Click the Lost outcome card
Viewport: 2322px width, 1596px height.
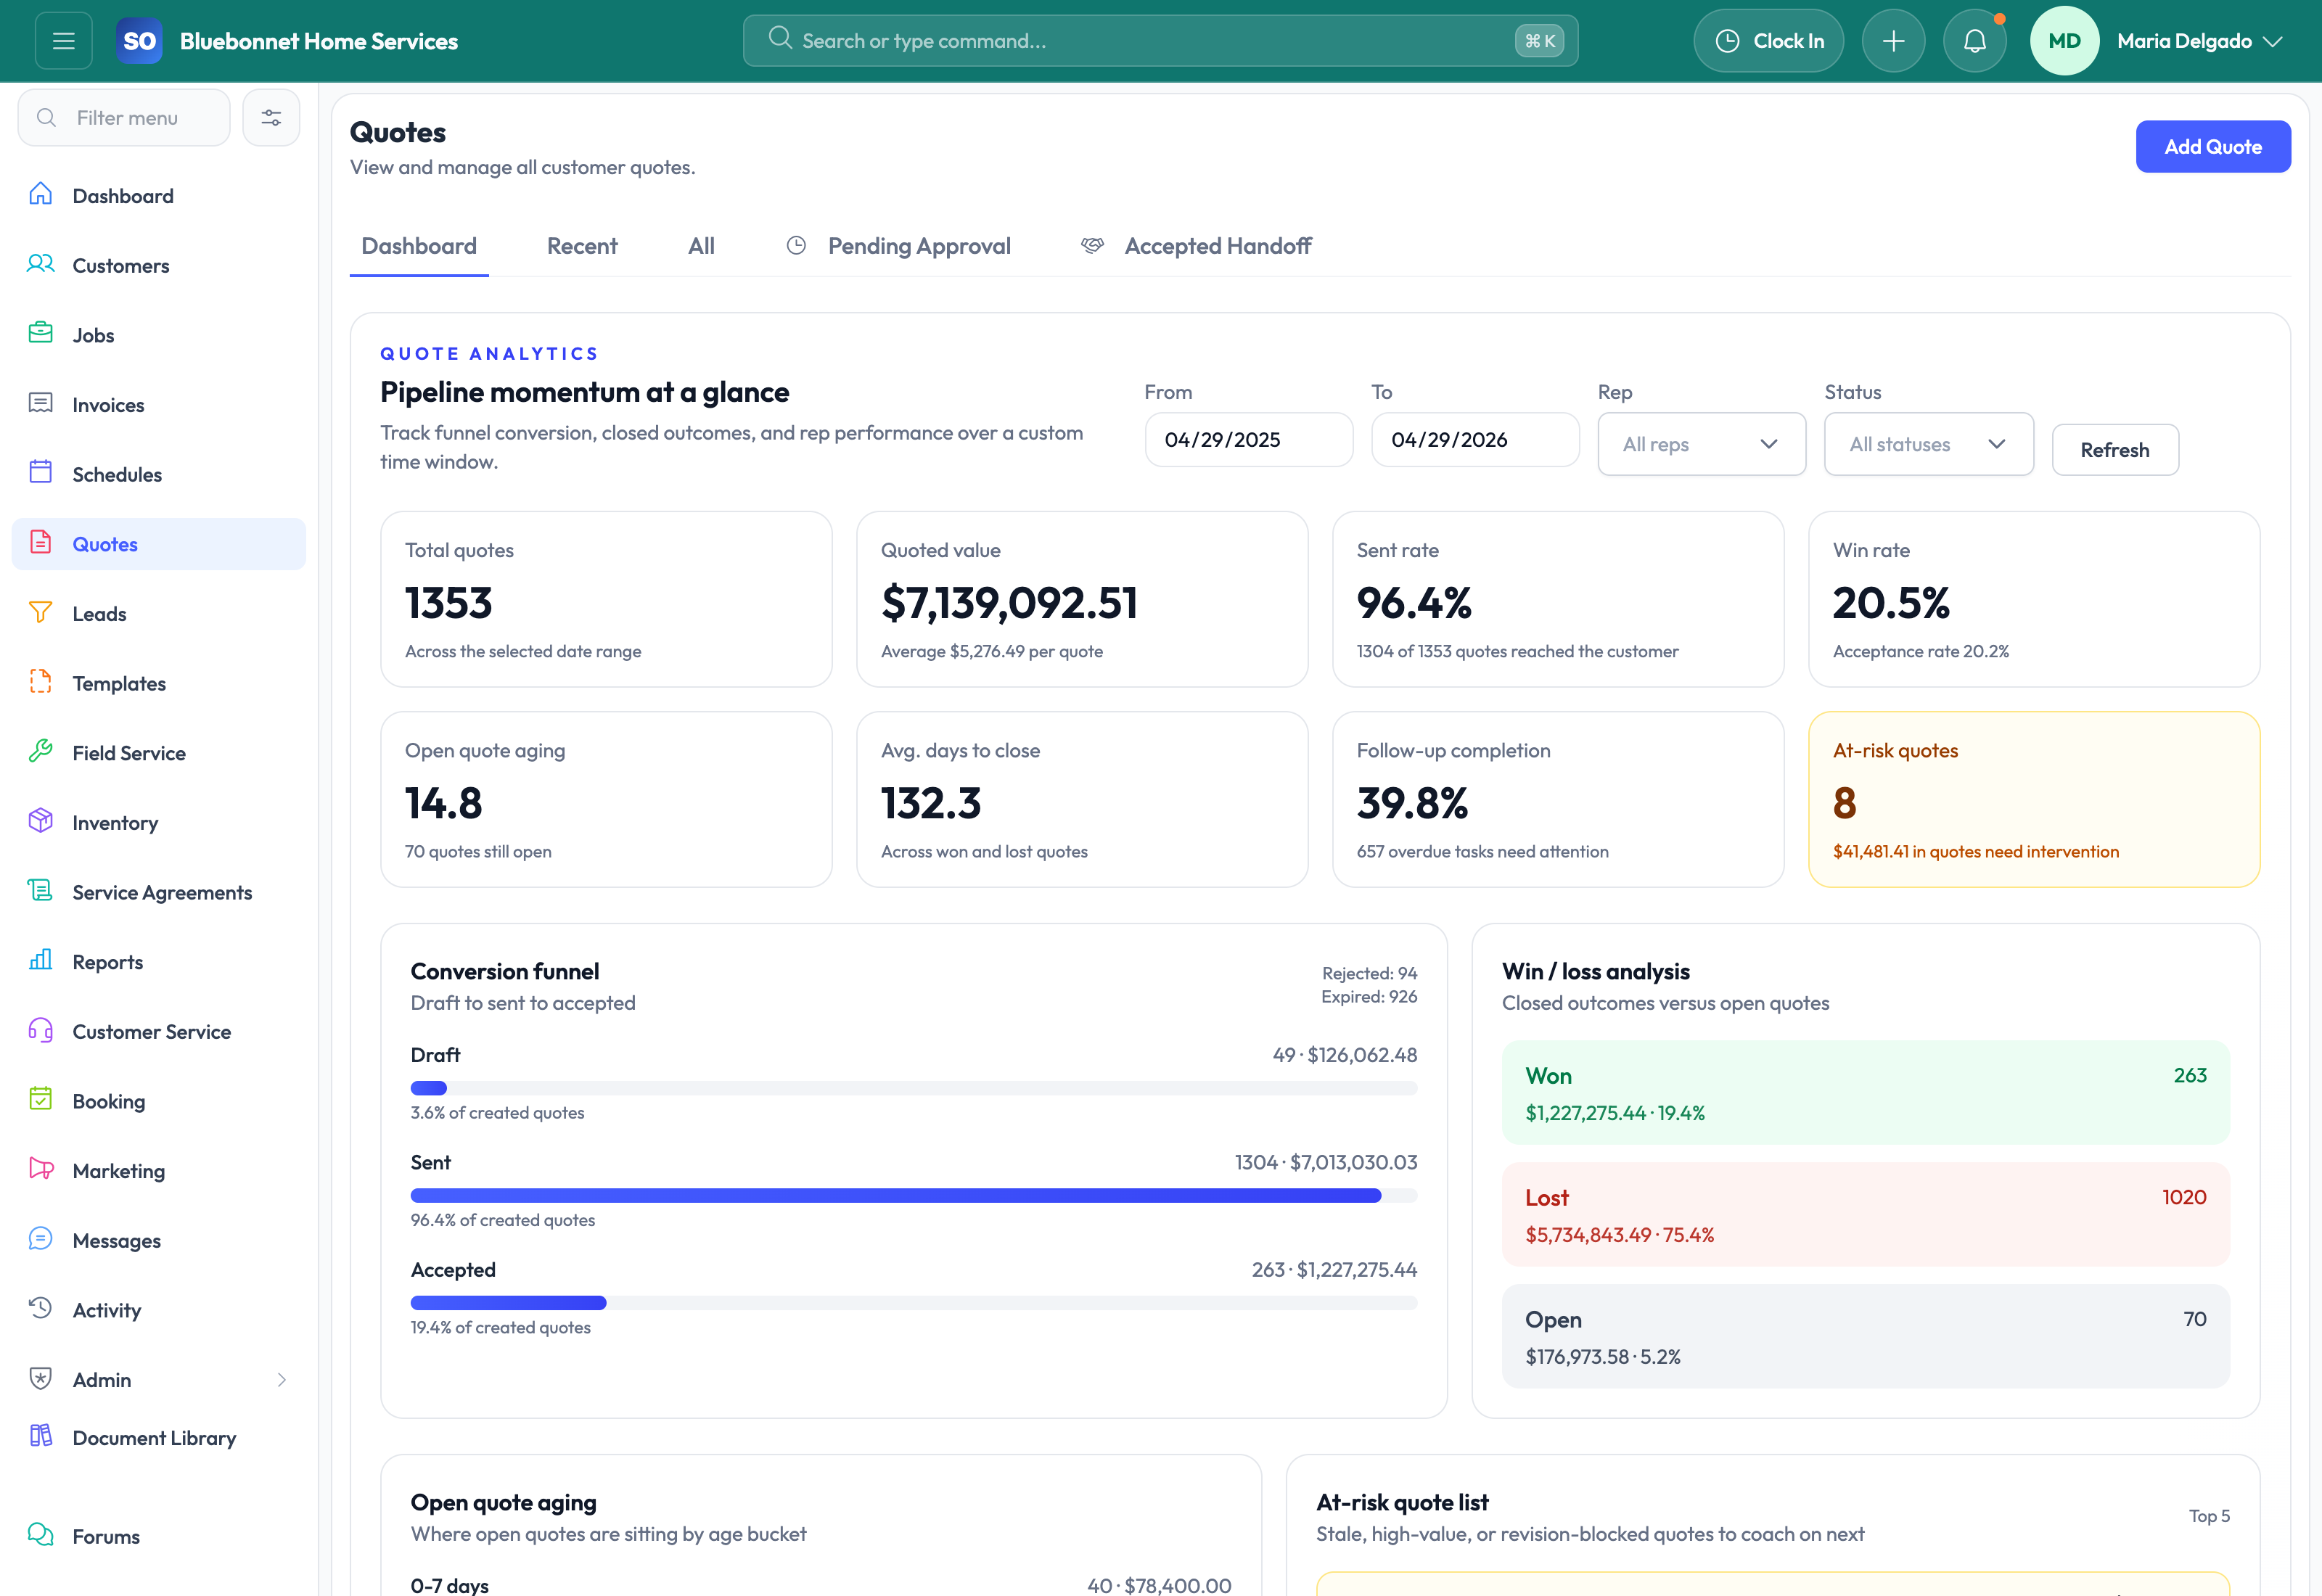(1865, 1215)
